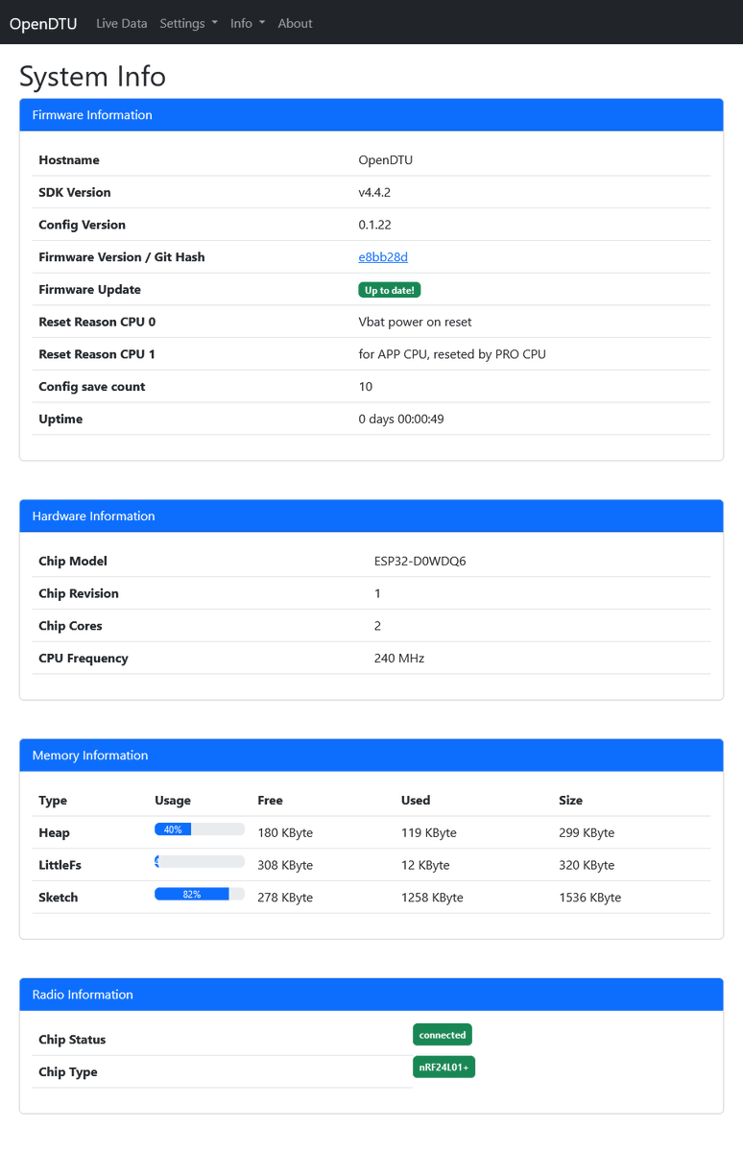Screen dimensions: 743x1152
Task: Click the Sketch usage 82% progress bar
Action: tap(200, 894)
